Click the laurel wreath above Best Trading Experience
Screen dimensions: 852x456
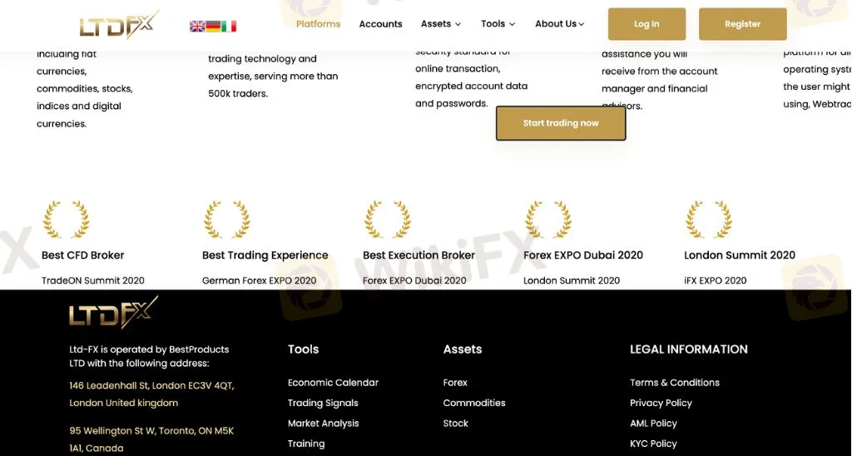(227, 220)
